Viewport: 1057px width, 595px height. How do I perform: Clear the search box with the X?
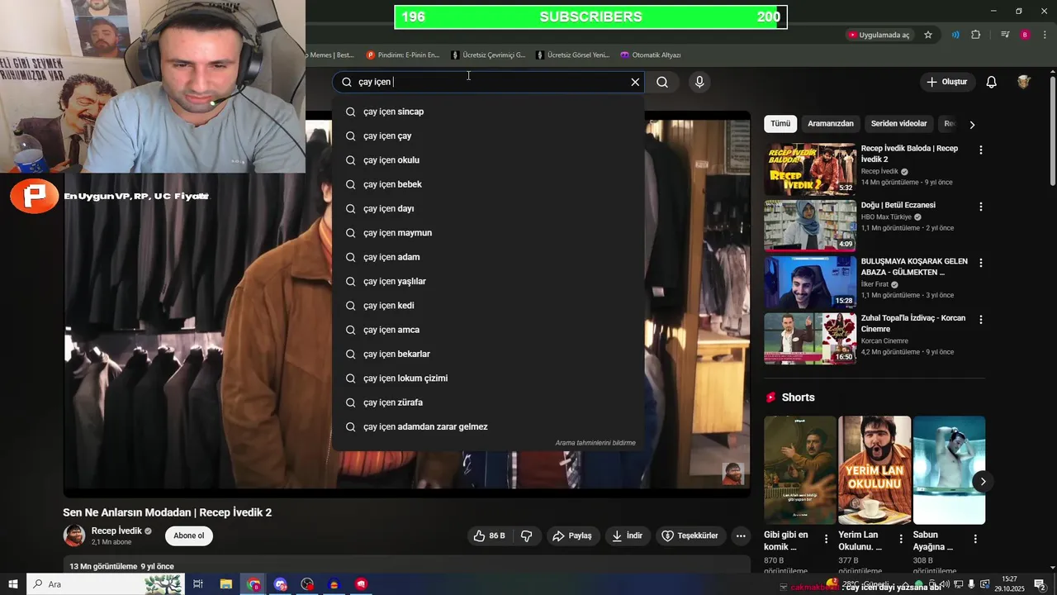click(635, 82)
